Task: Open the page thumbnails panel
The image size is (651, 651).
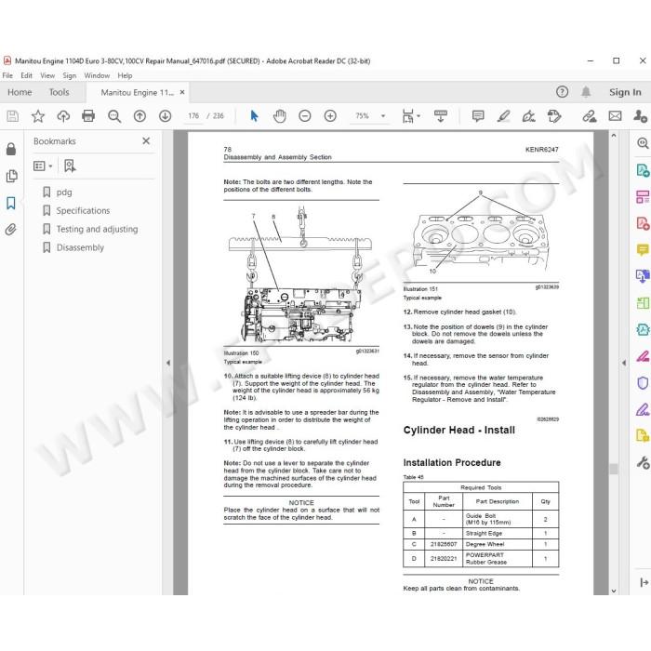Action: tap(11, 176)
